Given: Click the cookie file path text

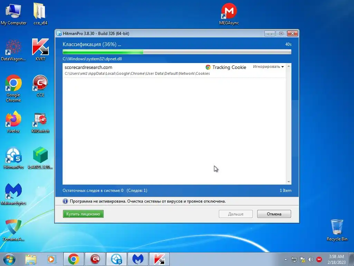Looking at the screenshot, I should (x=137, y=73).
